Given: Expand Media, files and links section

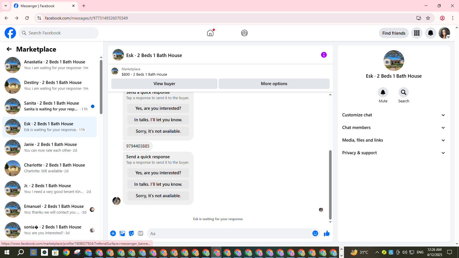Looking at the screenshot, I should [394, 140].
